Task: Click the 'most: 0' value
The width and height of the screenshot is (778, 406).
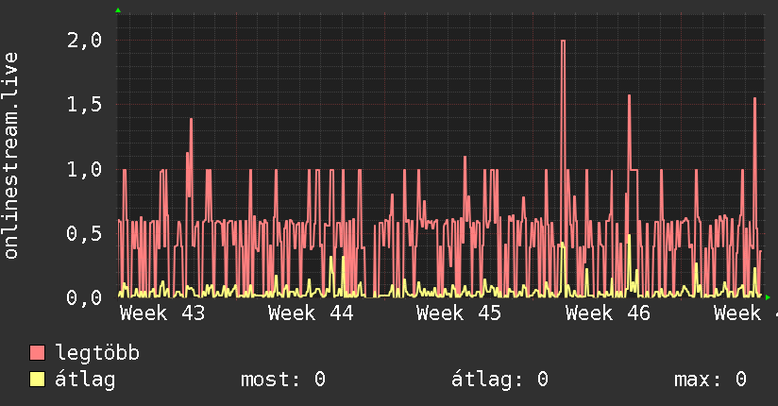Action: [283, 380]
